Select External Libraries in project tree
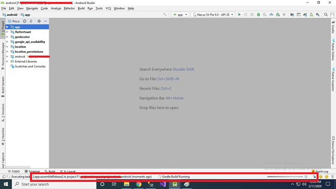This screenshot has width=336, height=189. pyautogui.click(x=26, y=62)
